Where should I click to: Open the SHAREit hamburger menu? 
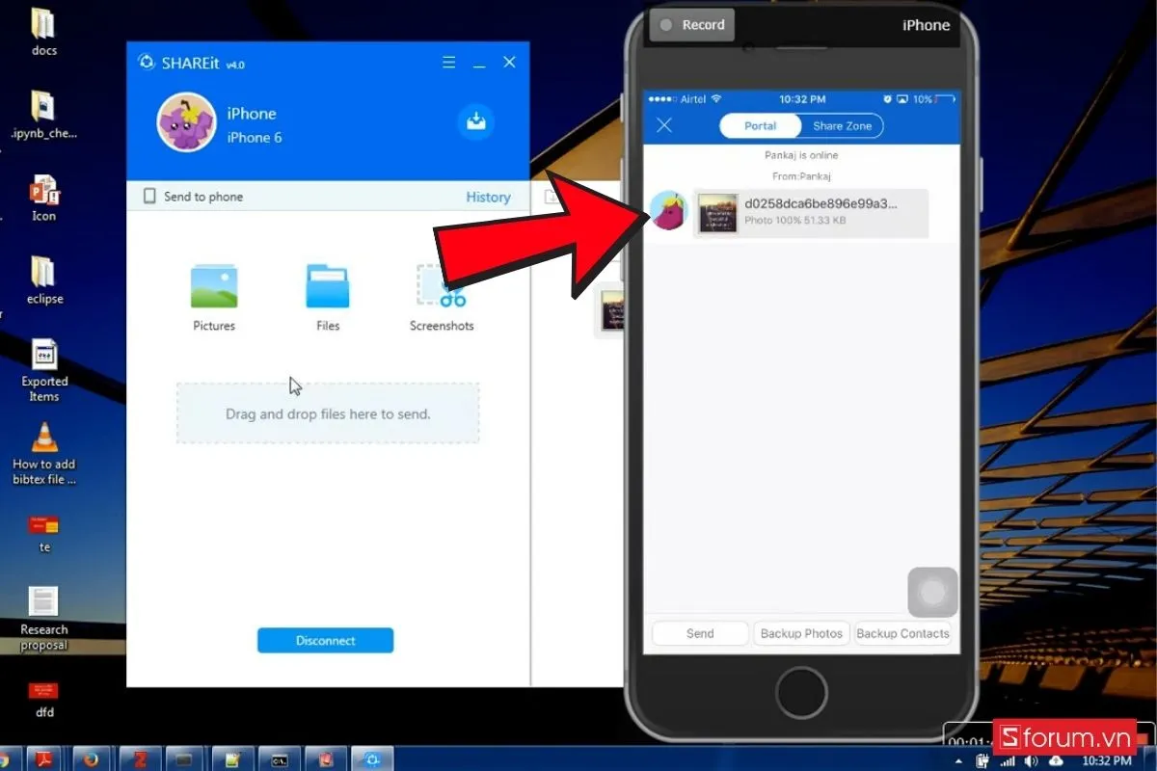448,62
